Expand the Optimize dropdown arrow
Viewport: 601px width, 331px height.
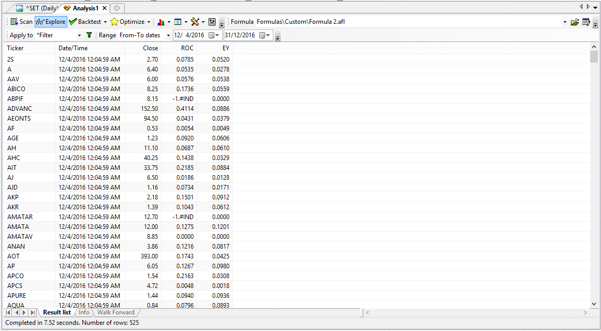(x=149, y=22)
